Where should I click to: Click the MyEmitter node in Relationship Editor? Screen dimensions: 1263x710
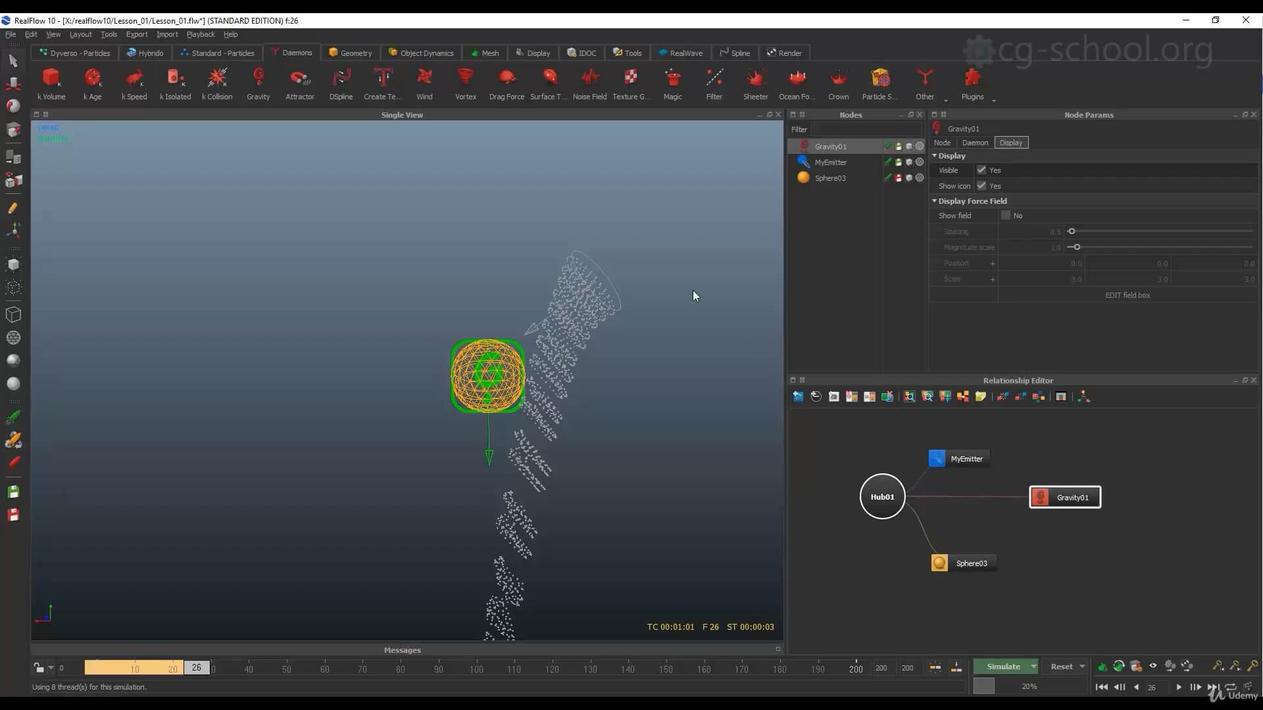click(958, 459)
